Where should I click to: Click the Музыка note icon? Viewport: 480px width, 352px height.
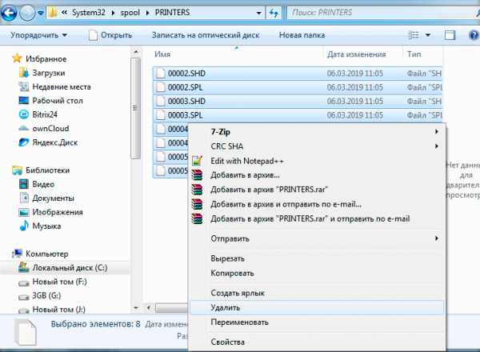coord(23,226)
